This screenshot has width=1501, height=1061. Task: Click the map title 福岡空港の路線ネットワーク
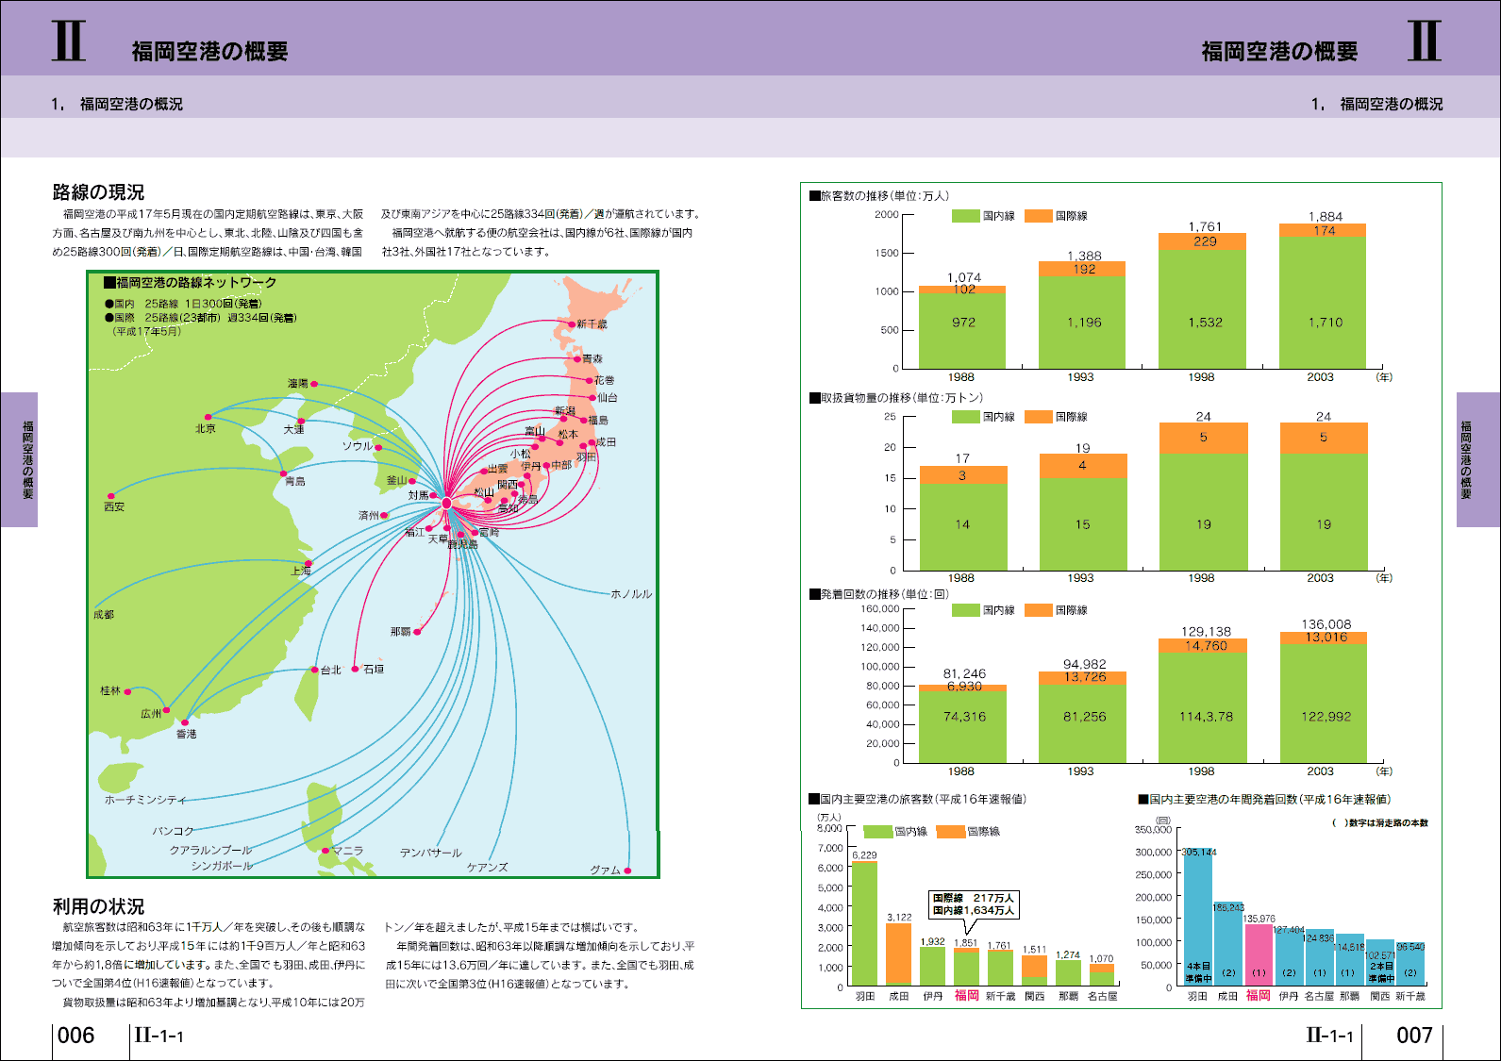(191, 282)
